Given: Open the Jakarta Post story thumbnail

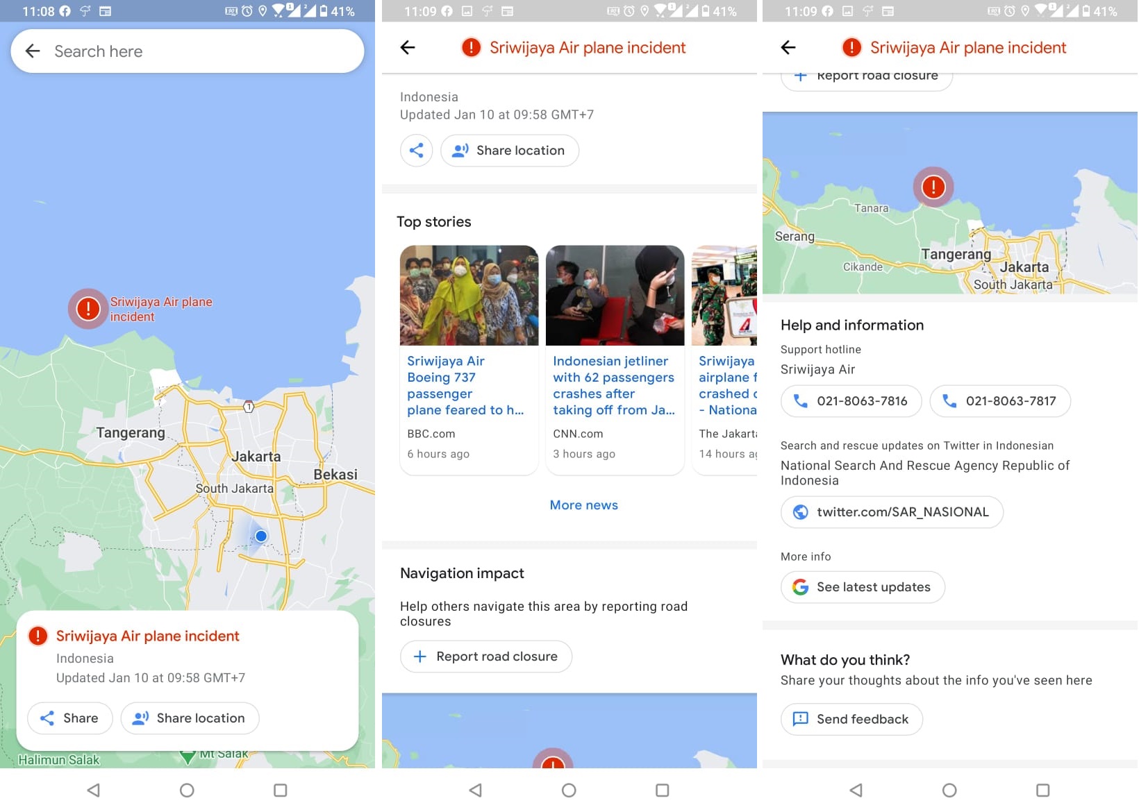Looking at the screenshot, I should 724,295.
